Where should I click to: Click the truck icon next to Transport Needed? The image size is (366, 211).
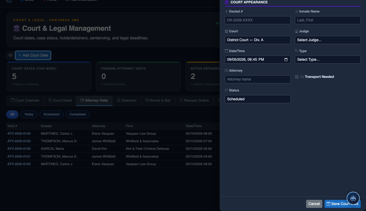(x=302, y=77)
